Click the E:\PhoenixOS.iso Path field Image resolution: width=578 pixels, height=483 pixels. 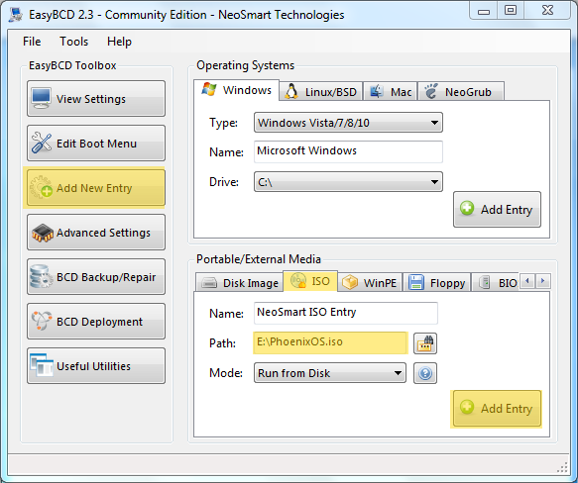330,342
